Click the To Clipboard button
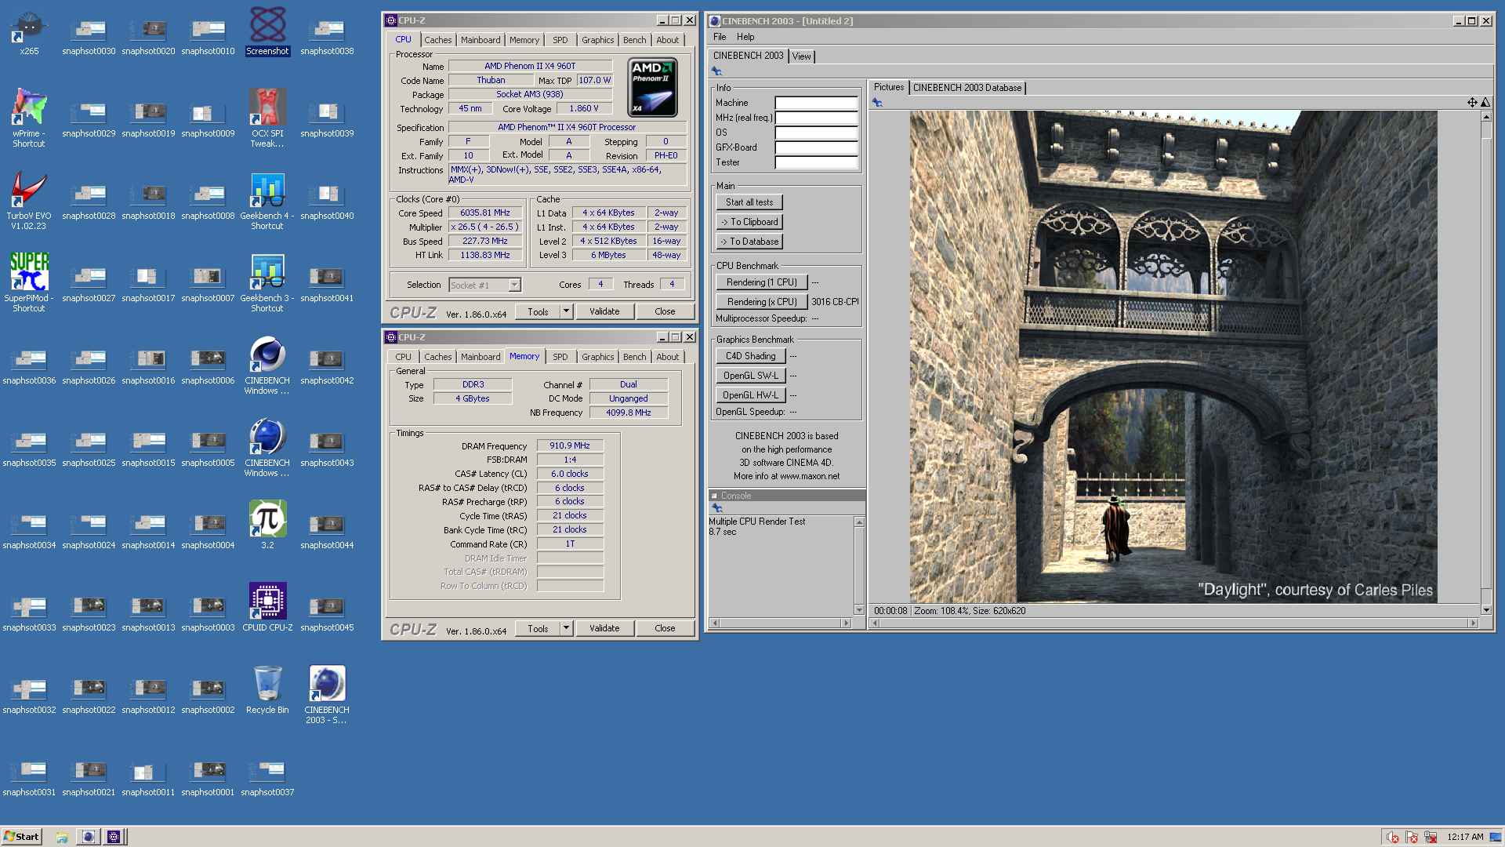Viewport: 1505px width, 847px height. [749, 222]
